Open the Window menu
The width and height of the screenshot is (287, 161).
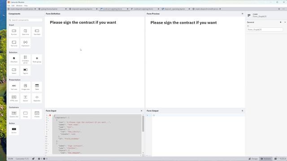coord(19,6)
